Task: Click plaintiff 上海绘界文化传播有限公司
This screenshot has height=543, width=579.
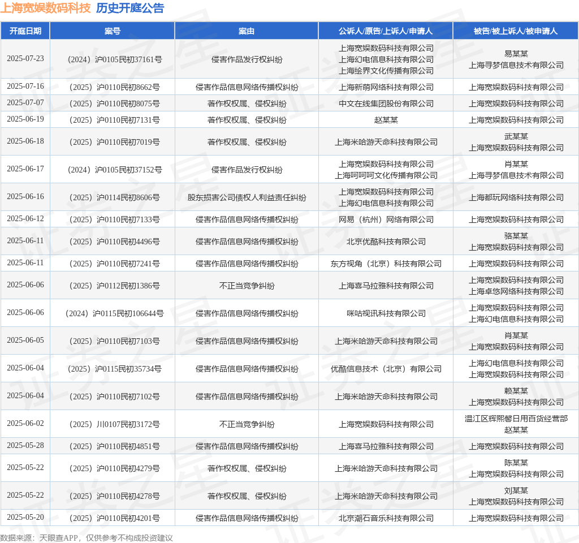Action: (386, 71)
